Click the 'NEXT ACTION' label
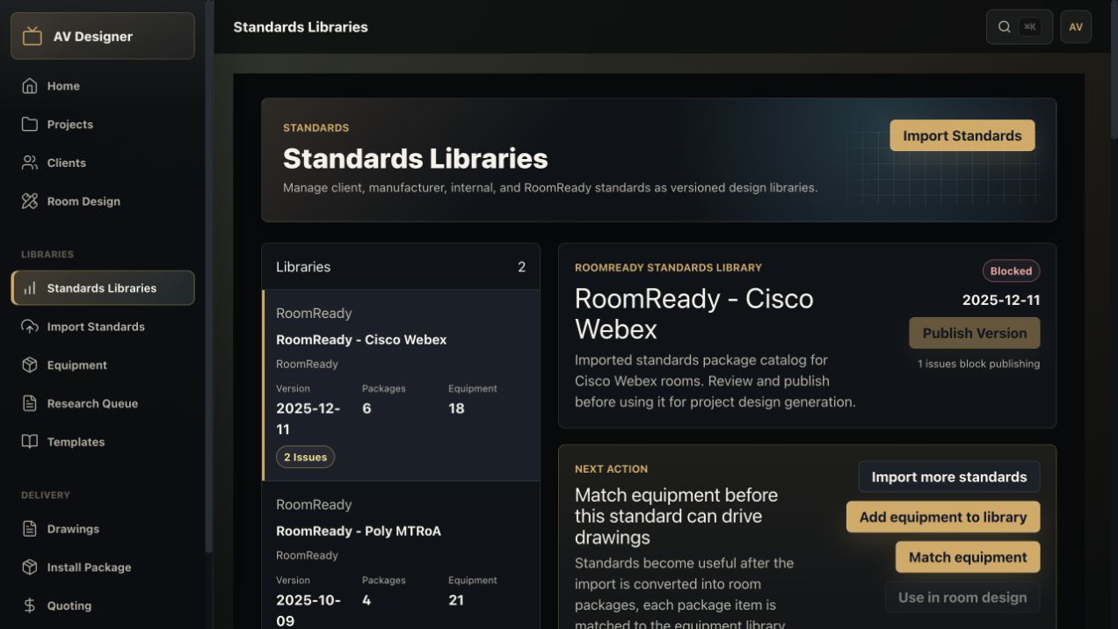The image size is (1118, 629). (x=611, y=469)
